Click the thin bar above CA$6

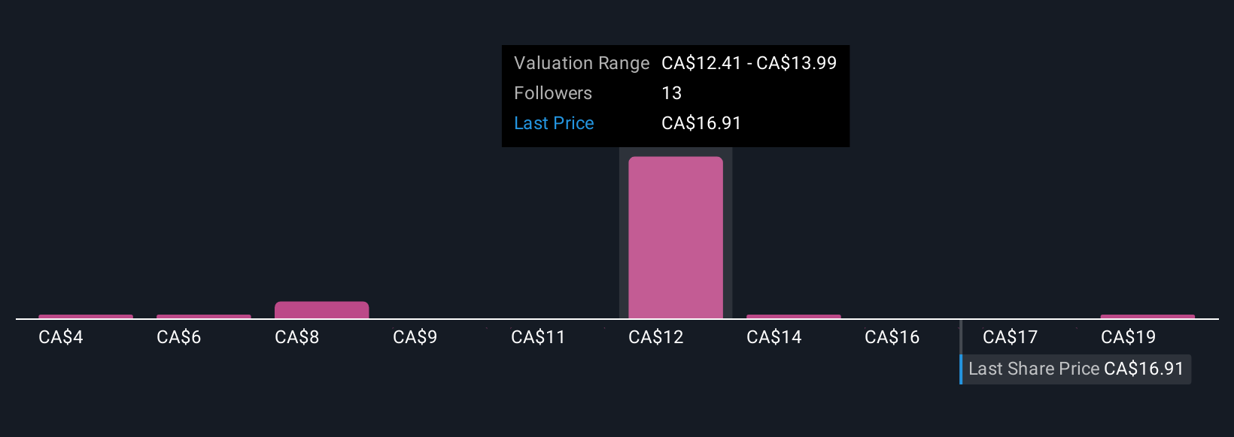[x=203, y=317]
